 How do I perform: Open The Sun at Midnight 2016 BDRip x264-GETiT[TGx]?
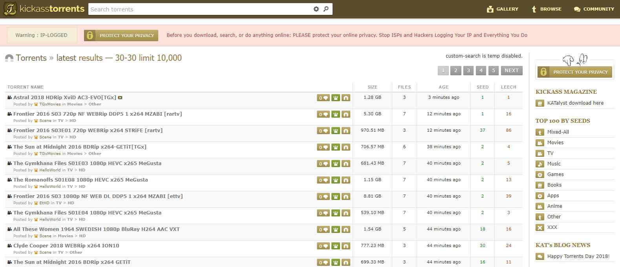80,147
